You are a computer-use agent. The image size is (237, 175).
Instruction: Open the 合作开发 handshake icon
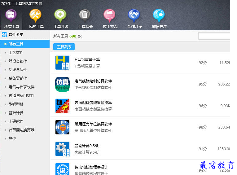click(134, 15)
